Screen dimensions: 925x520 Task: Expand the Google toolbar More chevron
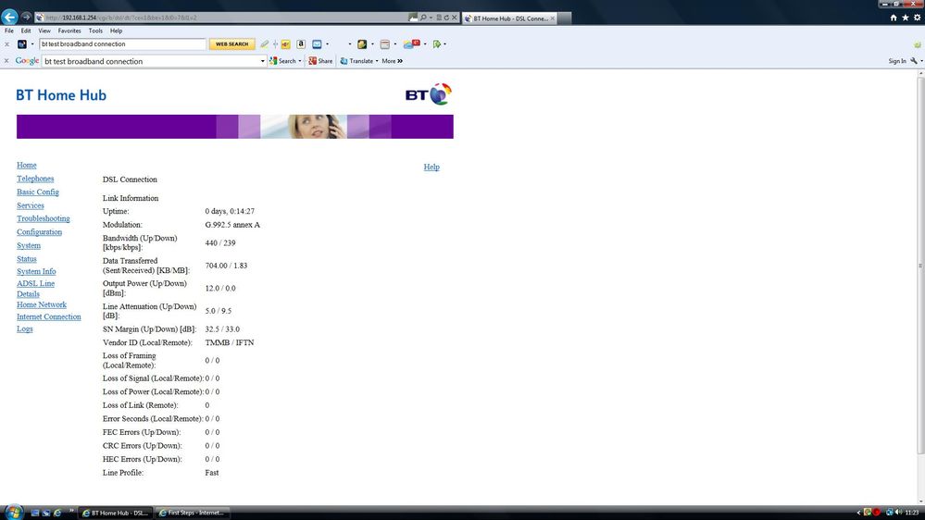(400, 61)
